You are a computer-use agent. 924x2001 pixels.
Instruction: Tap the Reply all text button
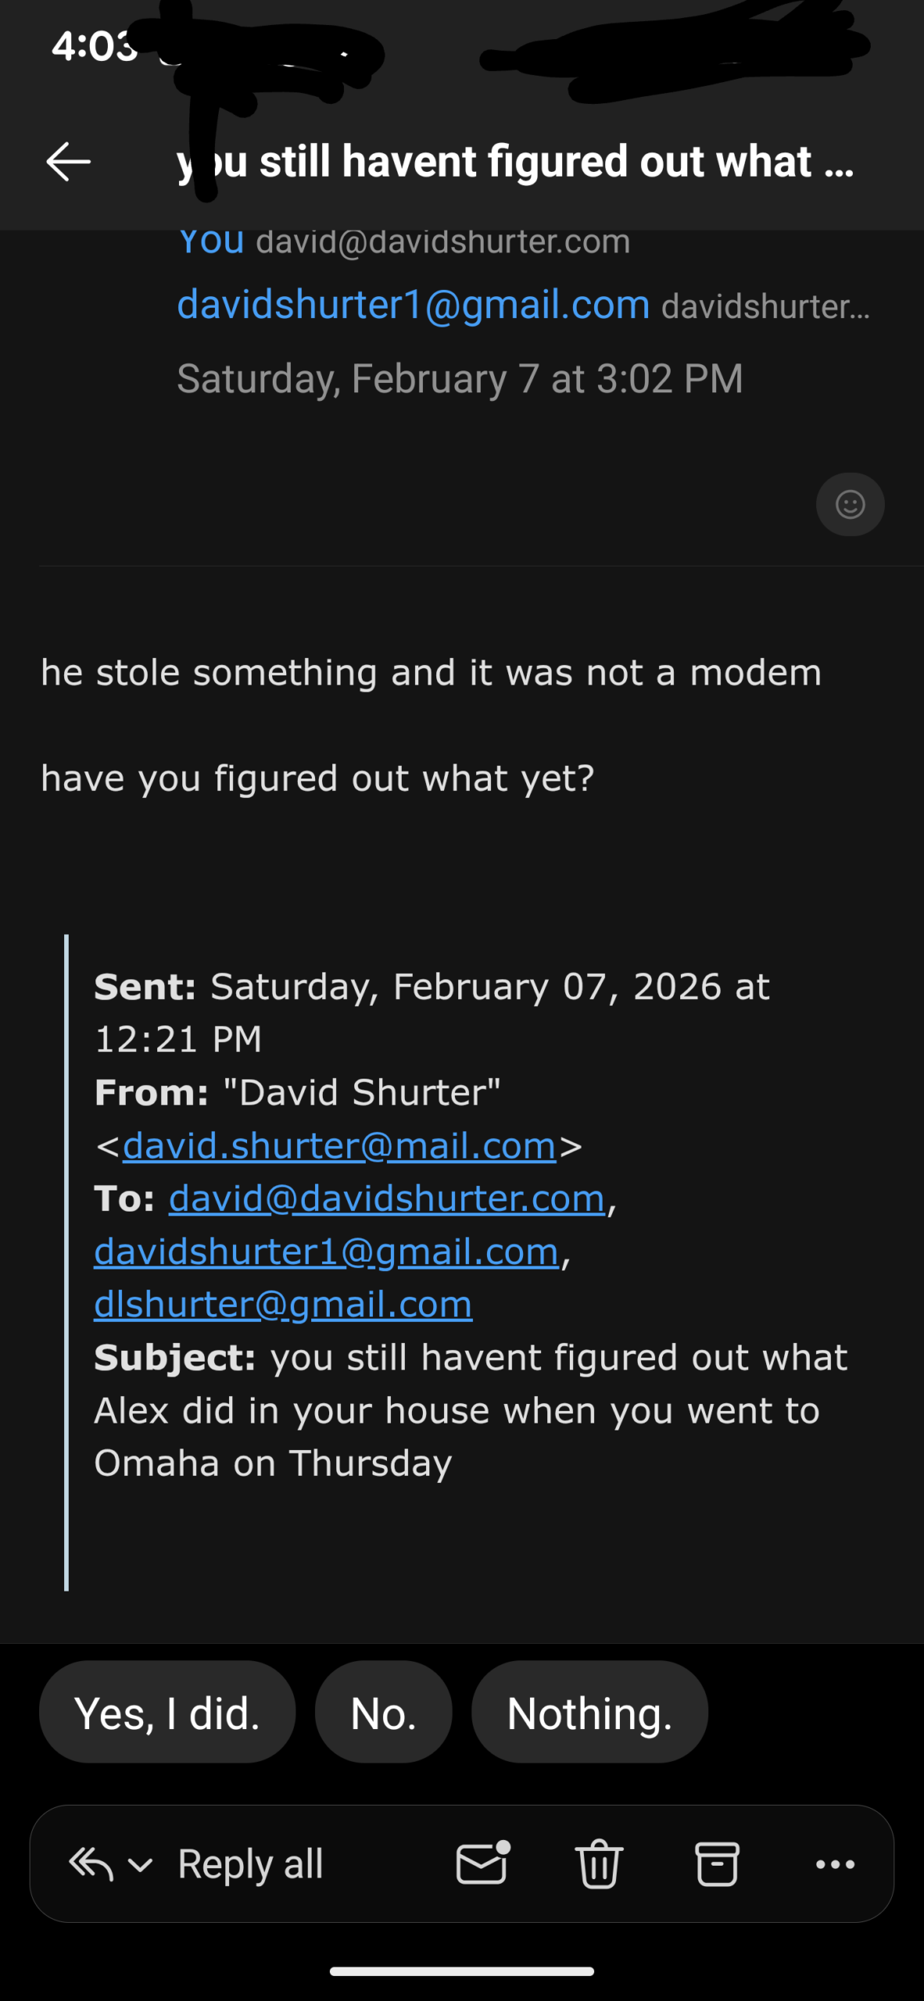click(250, 1864)
